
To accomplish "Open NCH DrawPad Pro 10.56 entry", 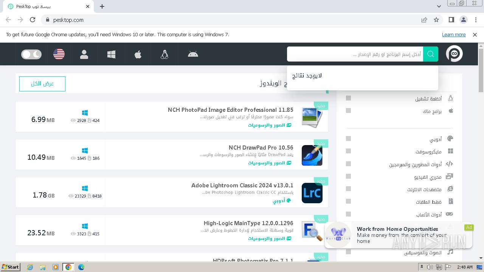I will [261, 148].
